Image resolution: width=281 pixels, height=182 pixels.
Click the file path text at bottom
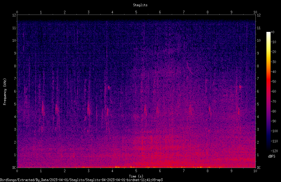coord(81,180)
